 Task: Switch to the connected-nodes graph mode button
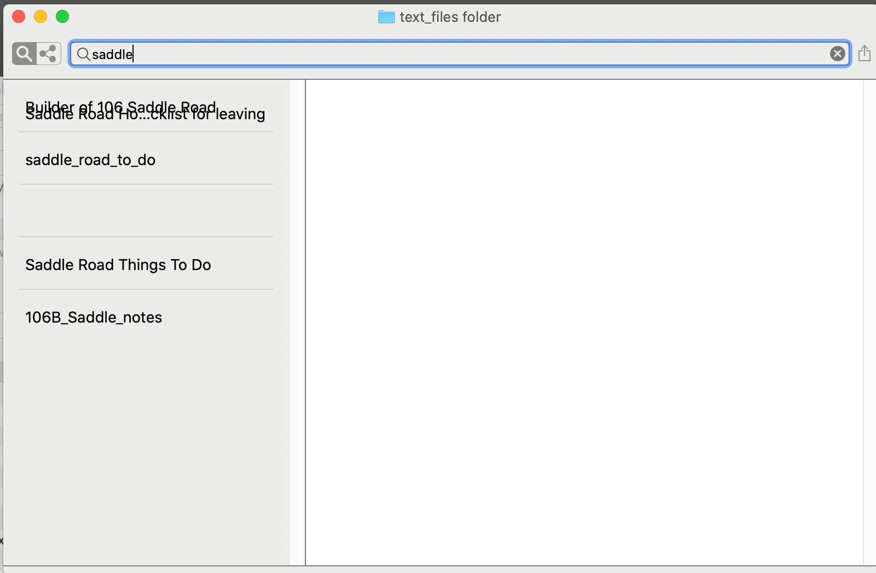click(49, 54)
